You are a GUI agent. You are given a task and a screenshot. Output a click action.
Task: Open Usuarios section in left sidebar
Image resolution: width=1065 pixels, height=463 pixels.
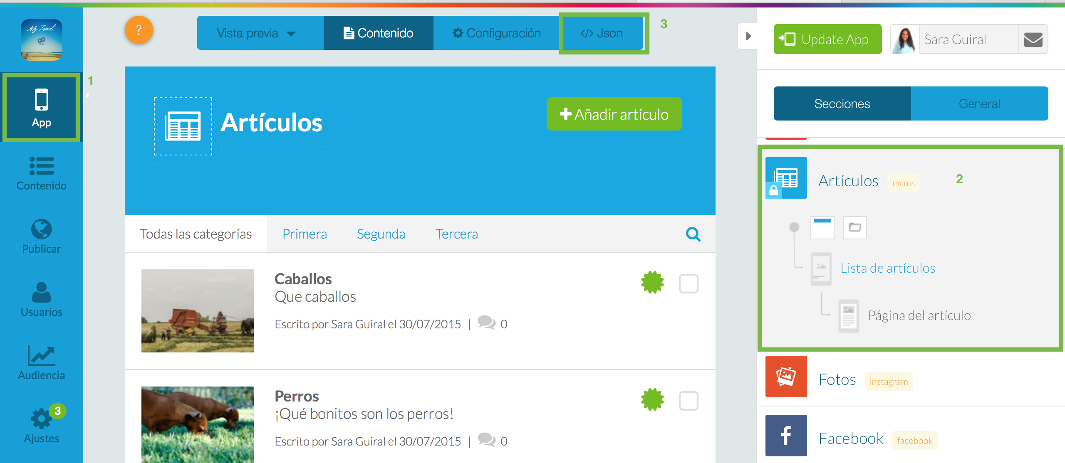coord(41,299)
